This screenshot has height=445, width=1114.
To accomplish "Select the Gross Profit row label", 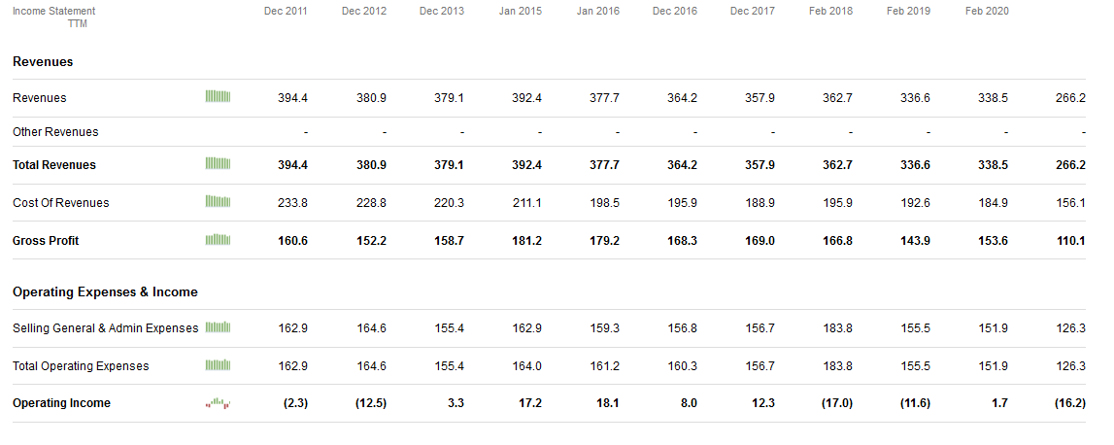I will coord(46,241).
